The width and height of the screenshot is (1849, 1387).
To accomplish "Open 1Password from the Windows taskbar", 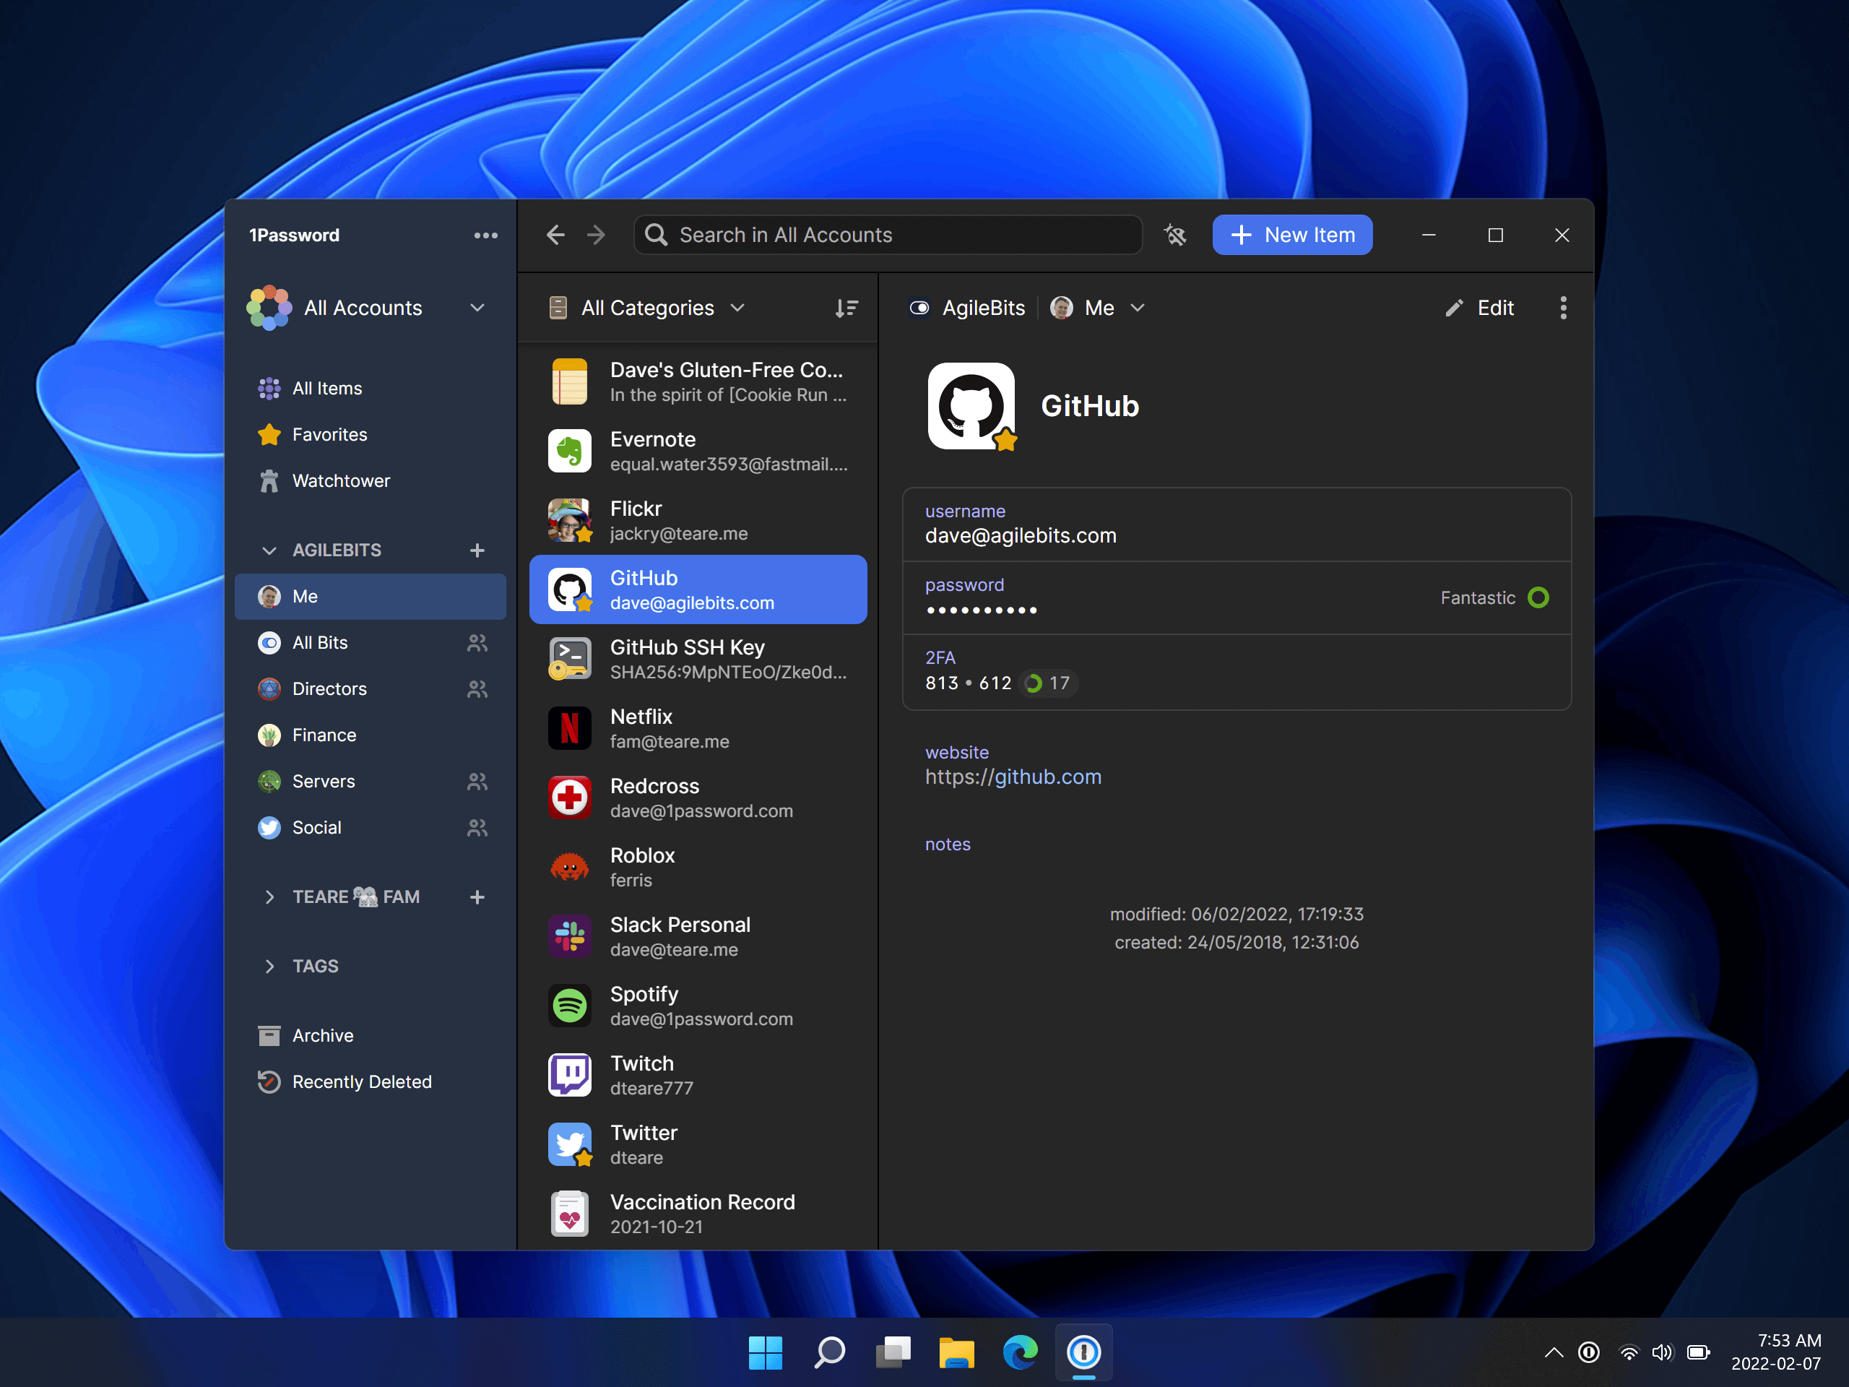I will click(x=1083, y=1352).
